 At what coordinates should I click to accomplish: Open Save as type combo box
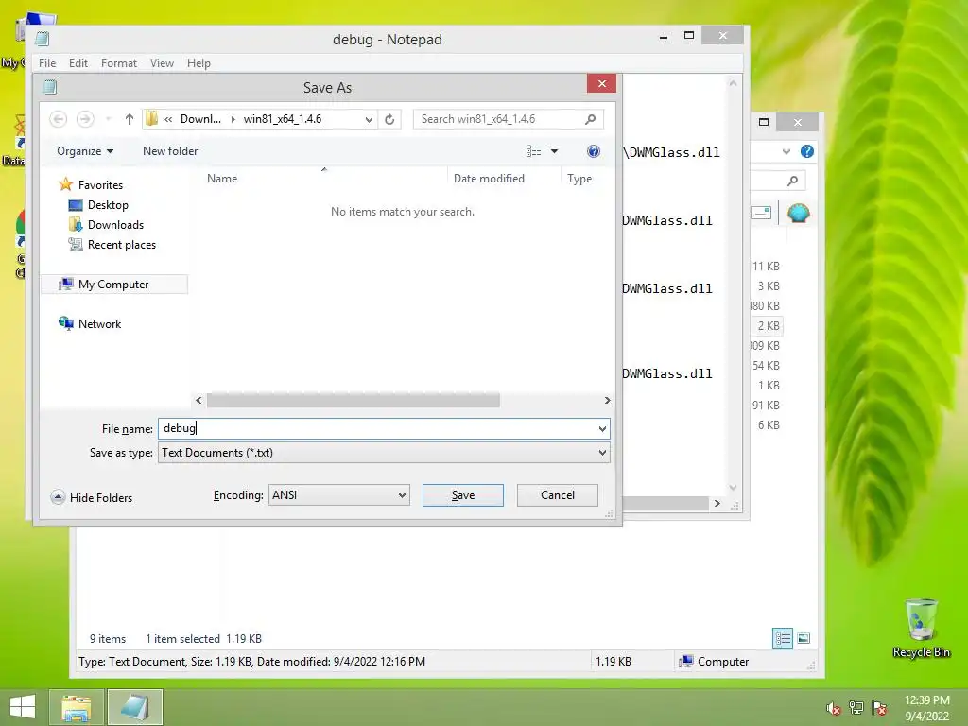(384, 453)
